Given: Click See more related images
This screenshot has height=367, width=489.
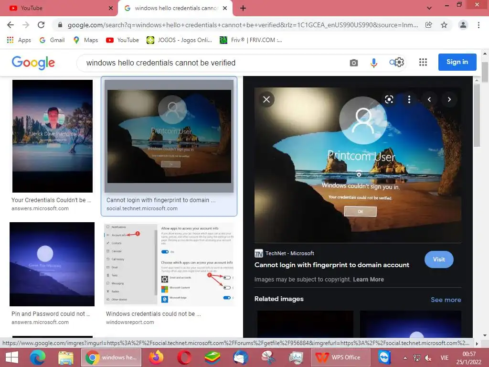Looking at the screenshot, I should coord(446,300).
